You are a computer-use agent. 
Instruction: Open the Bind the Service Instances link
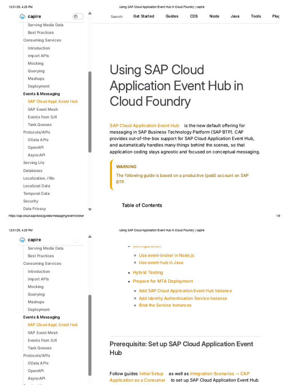tap(165, 305)
